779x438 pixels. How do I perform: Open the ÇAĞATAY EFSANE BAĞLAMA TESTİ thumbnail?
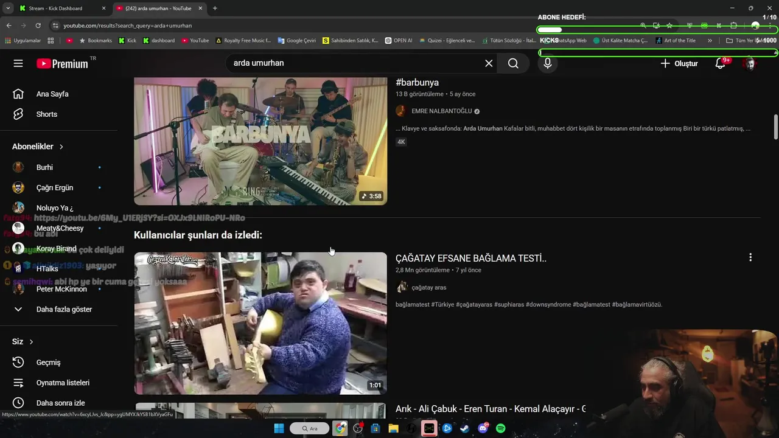tap(260, 324)
